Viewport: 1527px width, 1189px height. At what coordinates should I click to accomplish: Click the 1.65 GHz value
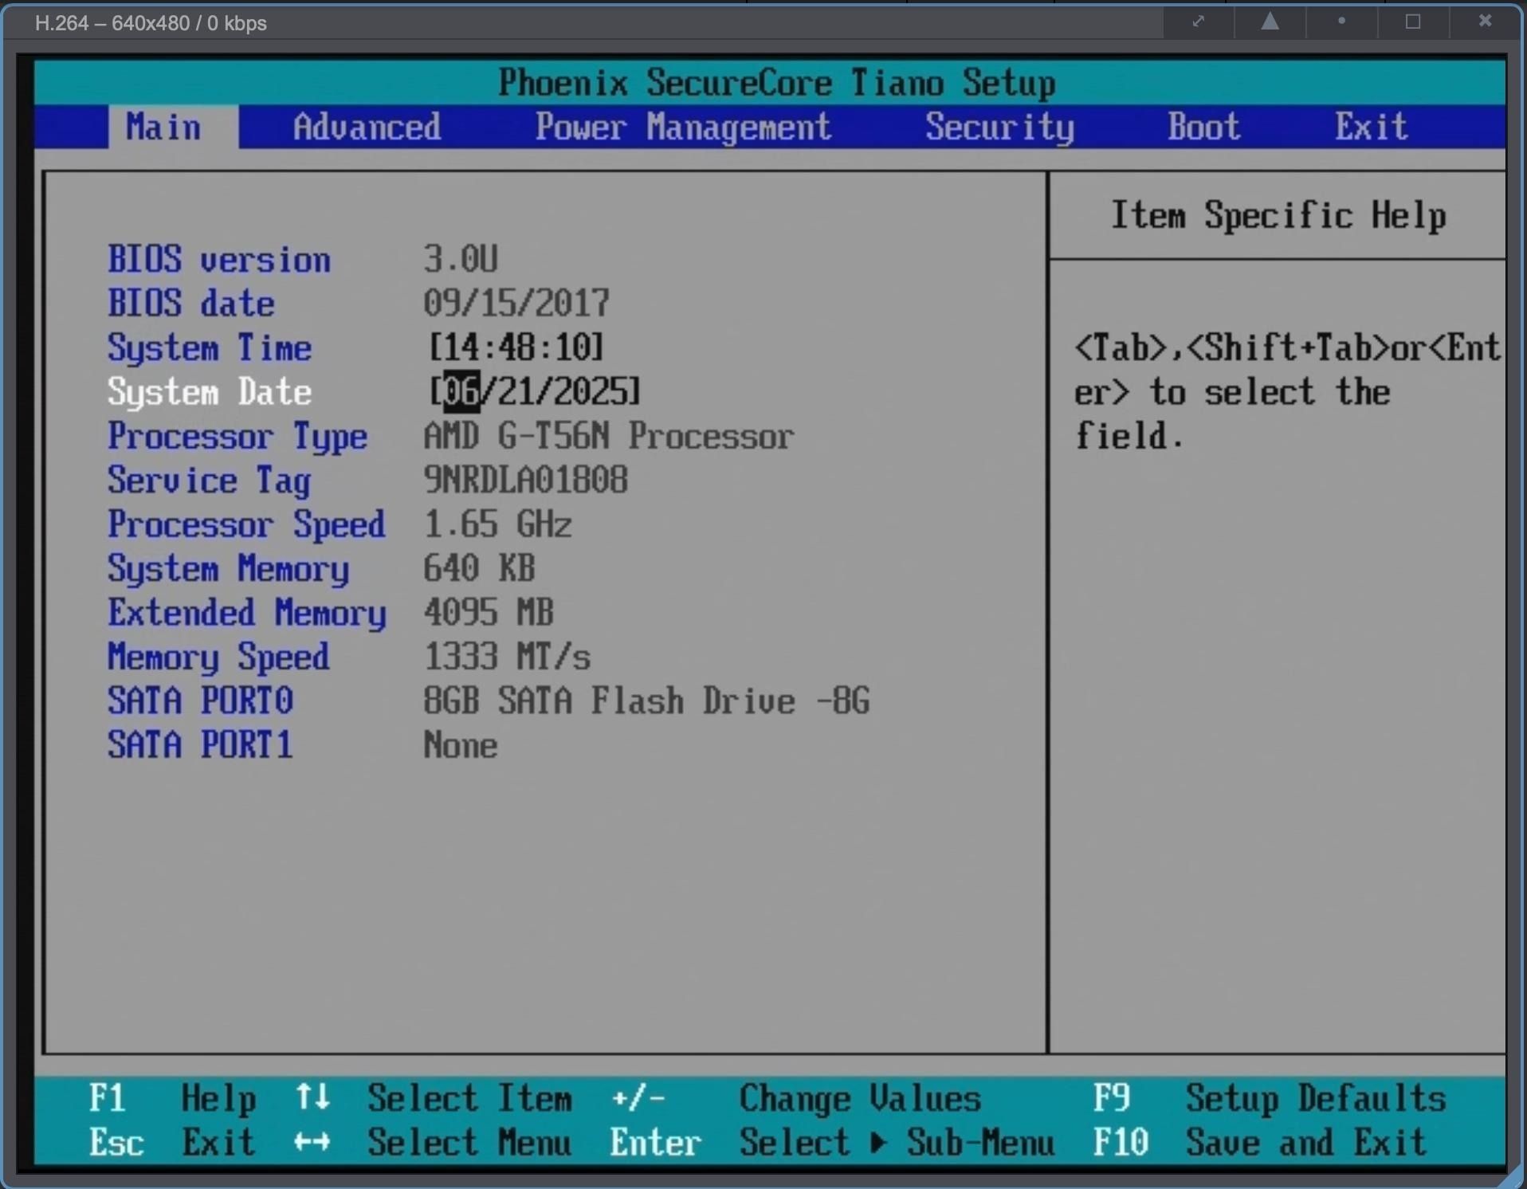(498, 524)
